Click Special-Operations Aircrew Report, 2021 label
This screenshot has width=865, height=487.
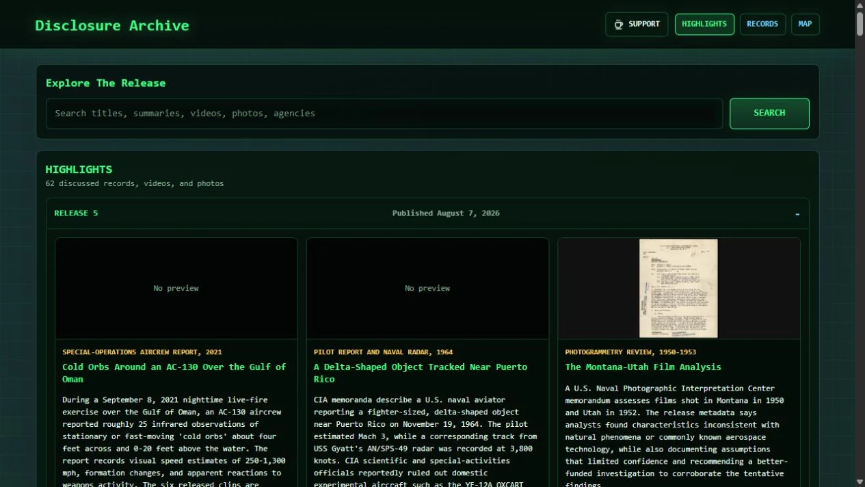[142, 352]
